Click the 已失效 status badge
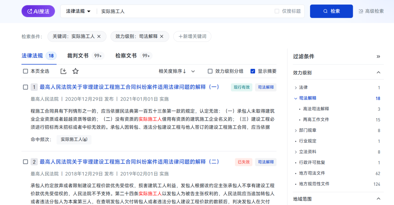The image size is (394, 205). (x=243, y=162)
